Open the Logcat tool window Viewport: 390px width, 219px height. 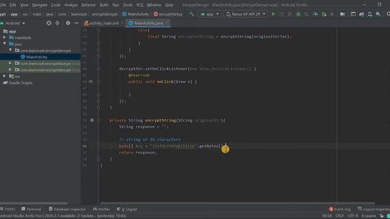pyautogui.click(x=127, y=209)
